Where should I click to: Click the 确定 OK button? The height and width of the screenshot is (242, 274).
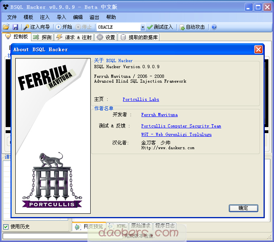tap(243, 208)
